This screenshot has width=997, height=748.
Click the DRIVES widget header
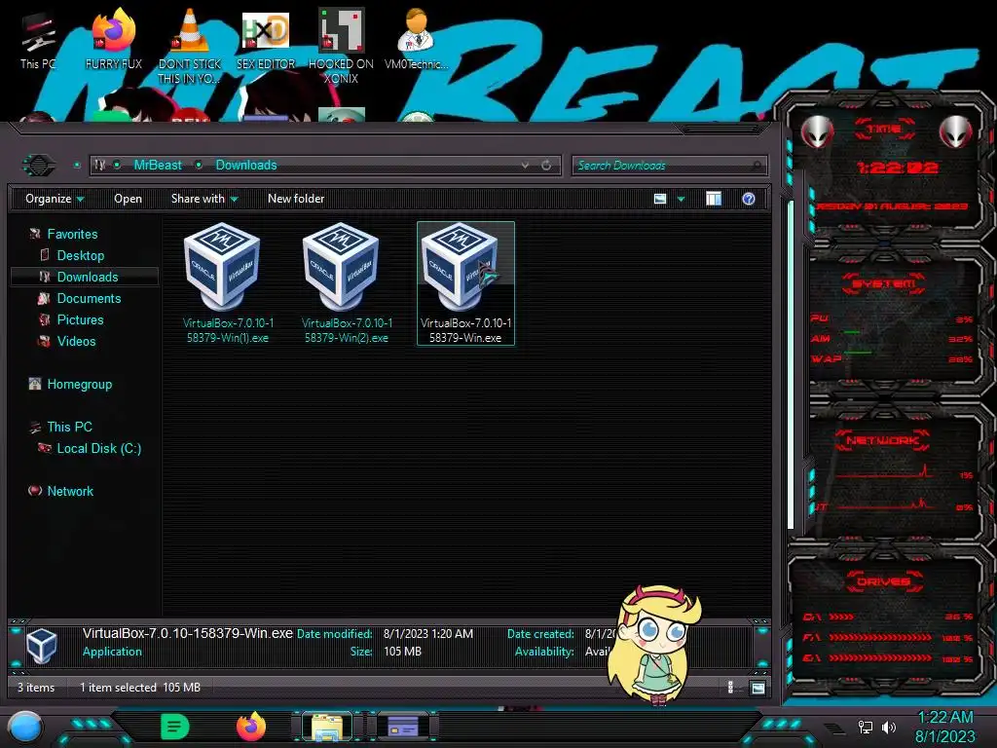pos(884,581)
